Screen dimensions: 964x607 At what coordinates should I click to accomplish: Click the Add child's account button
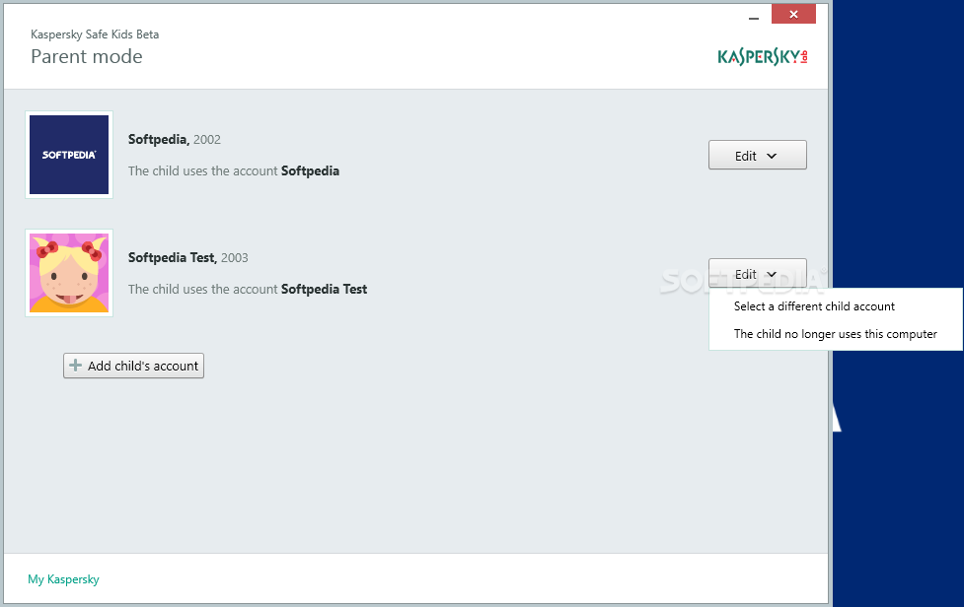pyautogui.click(x=133, y=366)
